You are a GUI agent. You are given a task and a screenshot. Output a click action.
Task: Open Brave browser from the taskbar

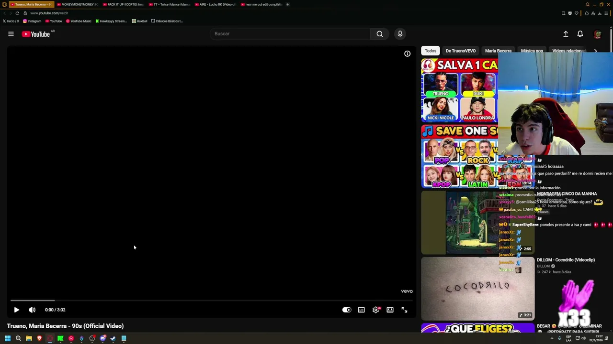point(39,338)
